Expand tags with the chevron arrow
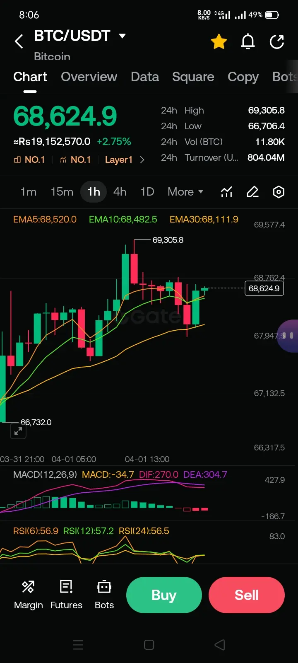298x663 pixels. point(142,160)
